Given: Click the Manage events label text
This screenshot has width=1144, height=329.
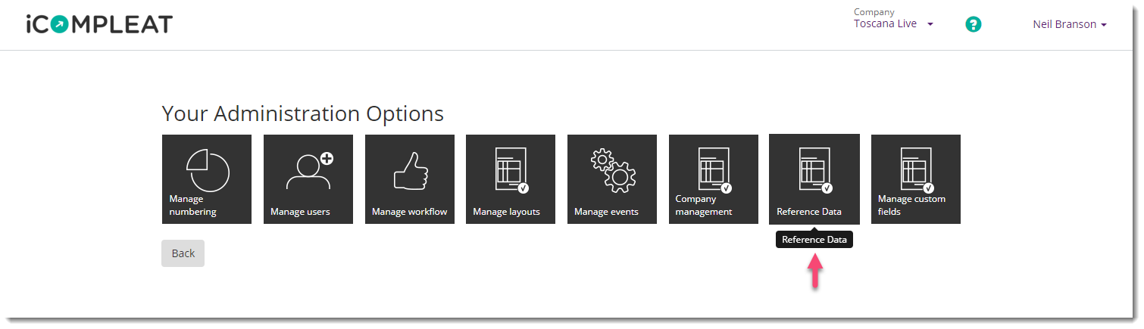Looking at the screenshot, I should coord(606,212).
